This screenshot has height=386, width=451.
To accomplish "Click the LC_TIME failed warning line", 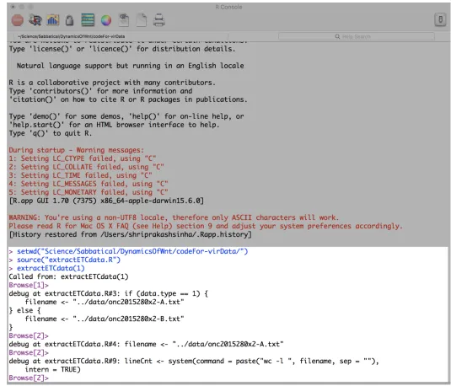I will click(81, 175).
